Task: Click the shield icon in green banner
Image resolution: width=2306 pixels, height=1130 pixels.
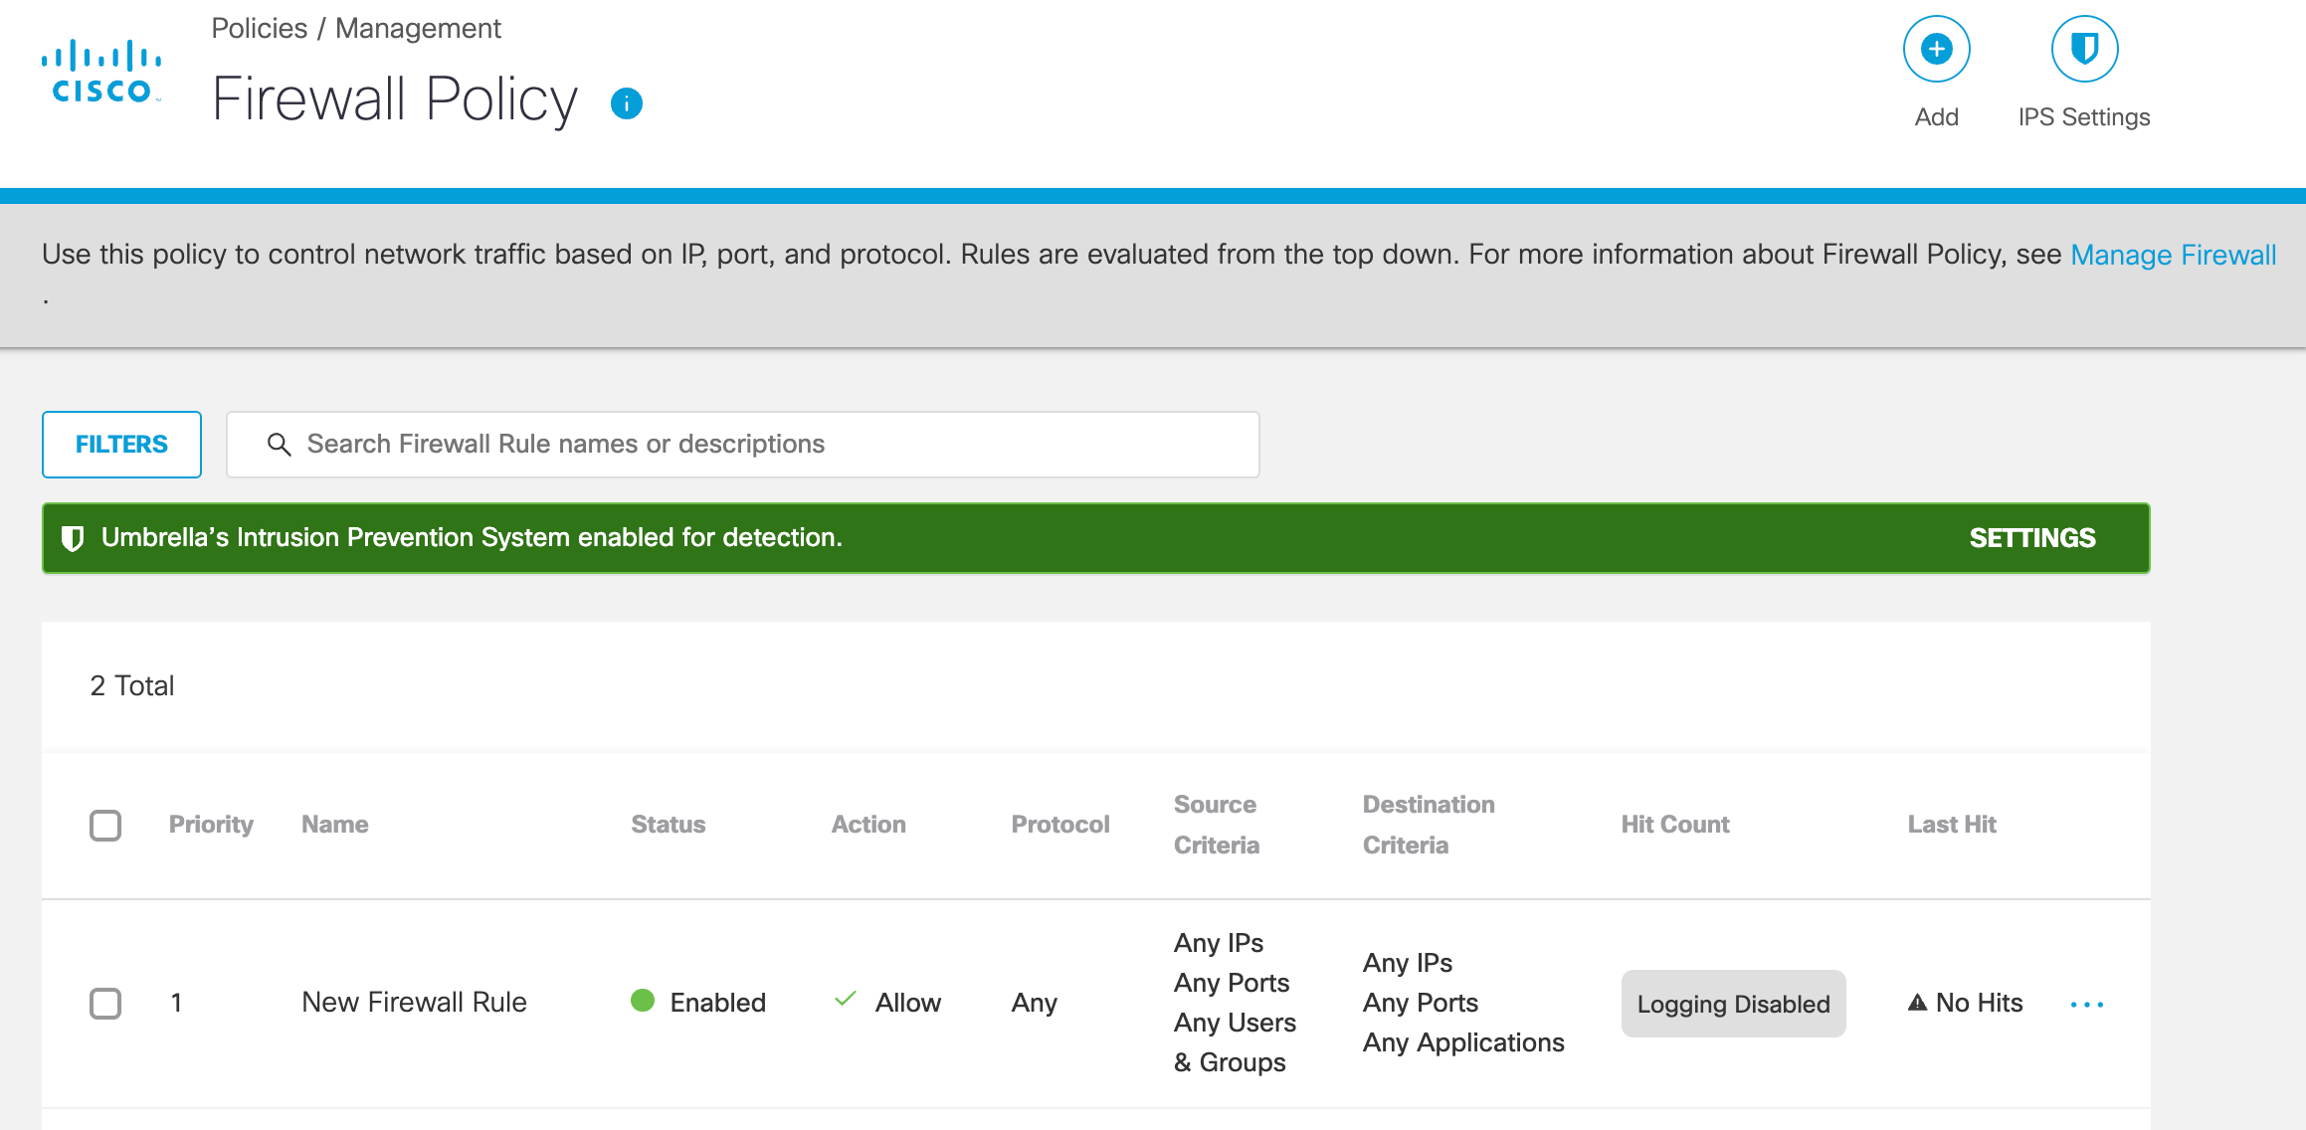Action: tap(73, 538)
